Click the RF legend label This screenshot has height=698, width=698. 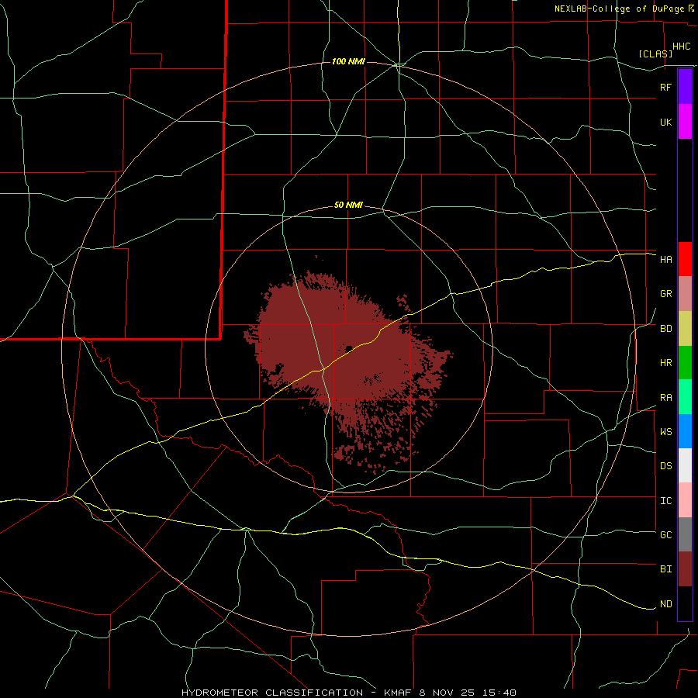click(x=665, y=87)
